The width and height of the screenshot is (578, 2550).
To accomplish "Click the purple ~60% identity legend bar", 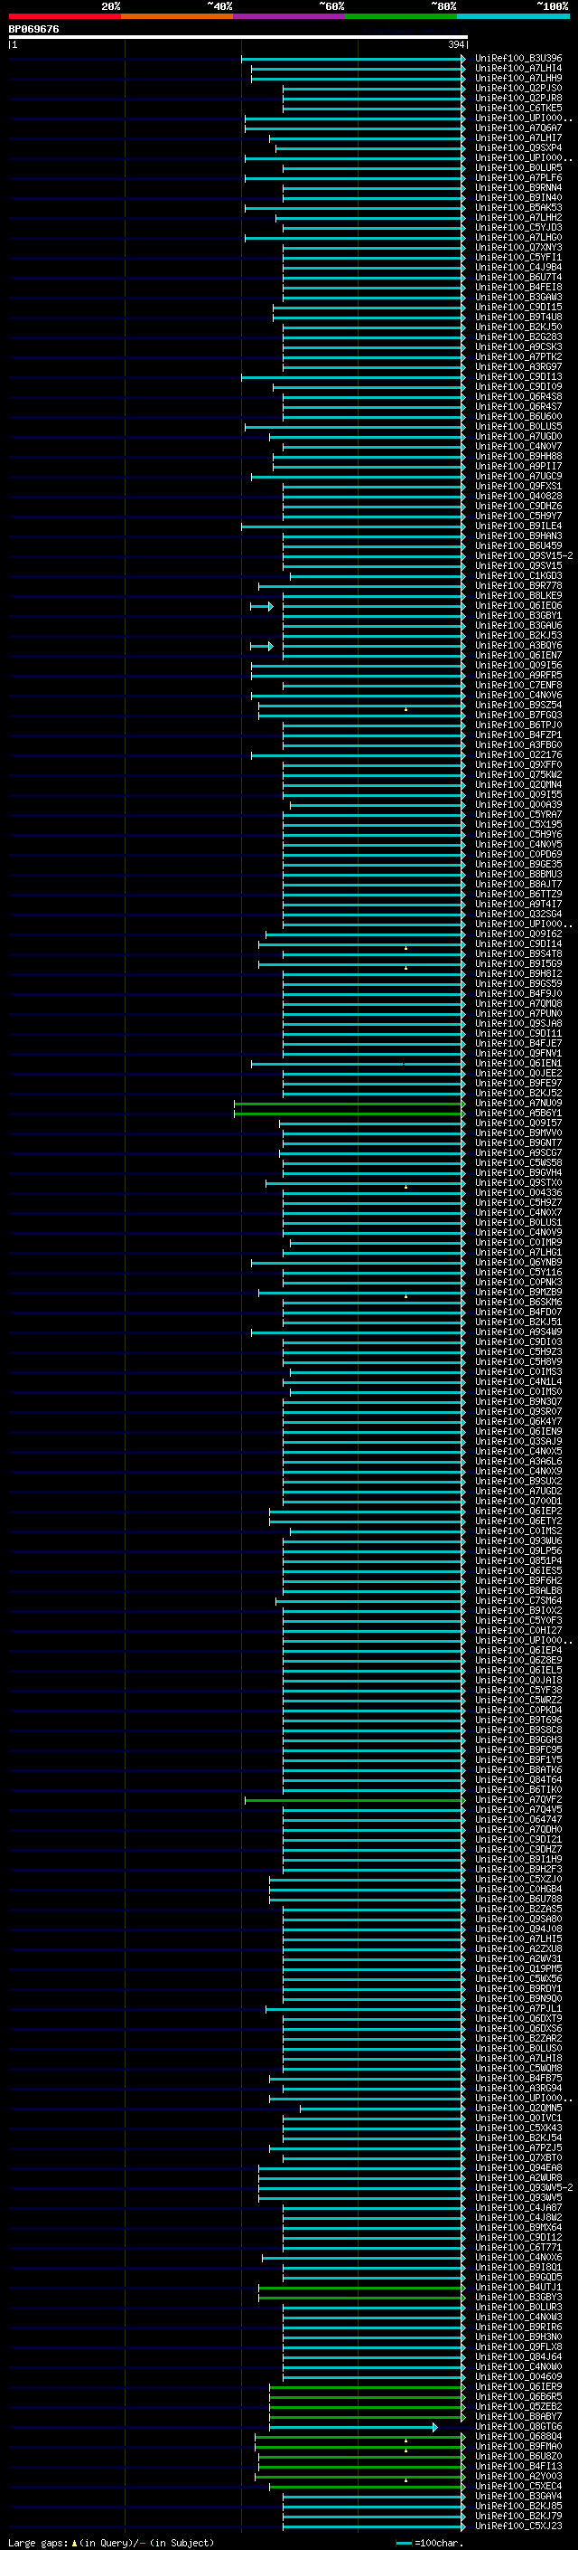I will pos(290,16).
